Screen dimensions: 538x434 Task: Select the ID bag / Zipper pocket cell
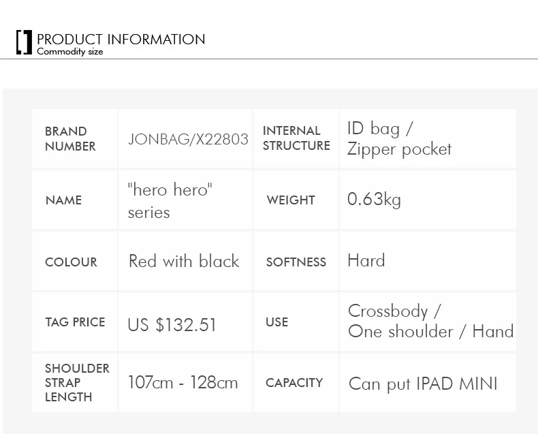[x=428, y=138]
